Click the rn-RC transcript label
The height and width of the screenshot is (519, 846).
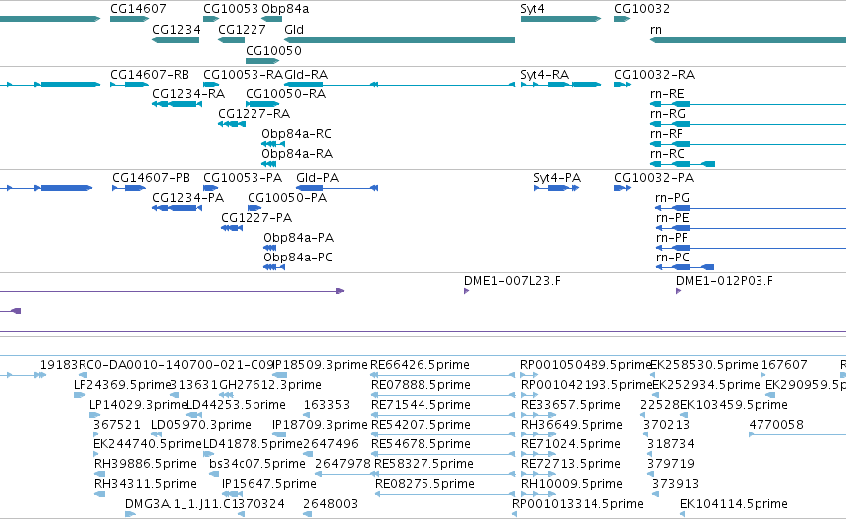(x=667, y=154)
